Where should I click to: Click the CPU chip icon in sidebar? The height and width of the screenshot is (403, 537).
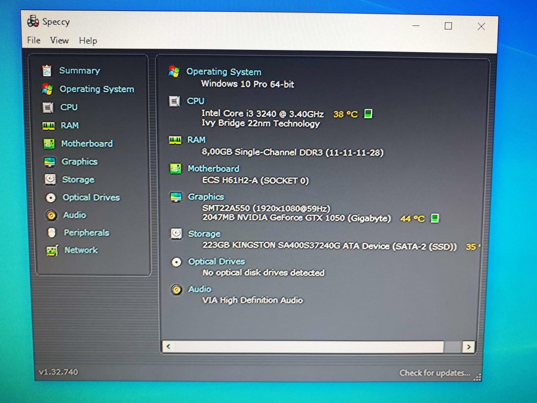pyautogui.click(x=48, y=108)
